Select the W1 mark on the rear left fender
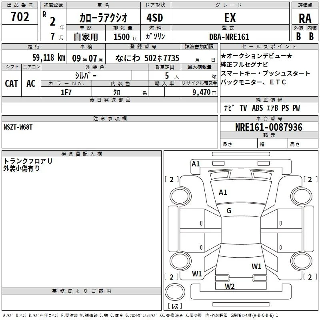Screen dimensions: 320x320 (x=197, y=274)
